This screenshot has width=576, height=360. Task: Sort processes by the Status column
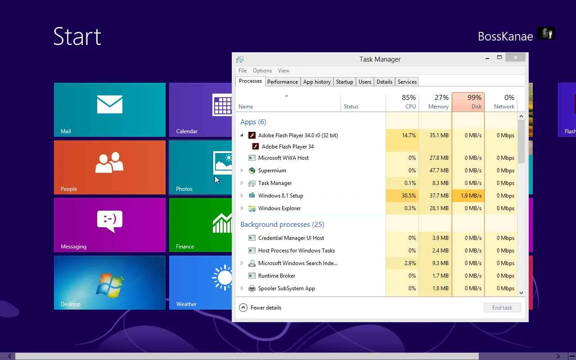coord(363,102)
